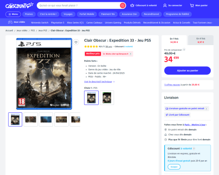Select the Xbox version choice thumbnail
This screenshot has width=219, height=175.
tap(107, 98)
